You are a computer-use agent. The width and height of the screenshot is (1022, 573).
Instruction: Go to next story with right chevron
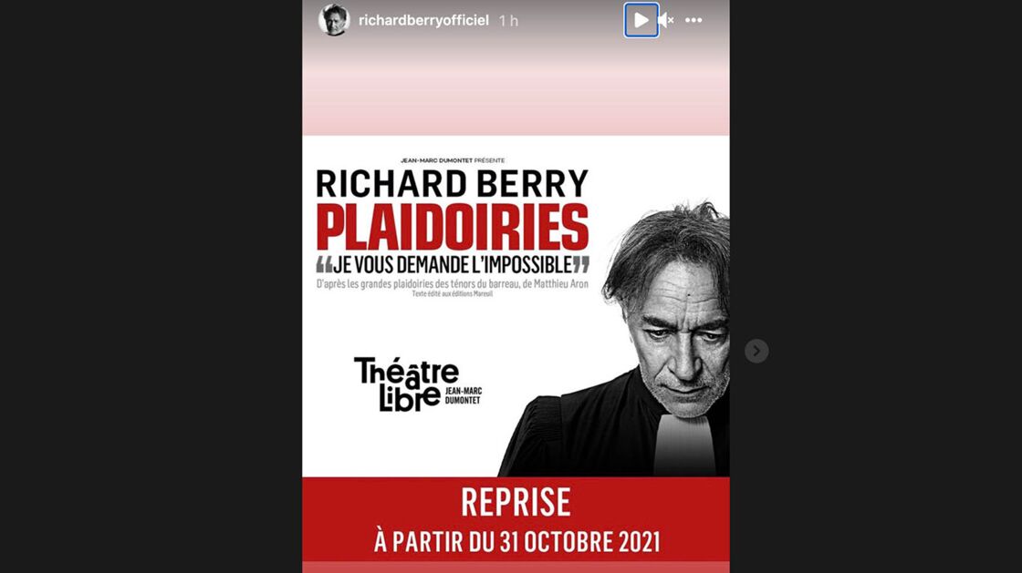point(756,352)
